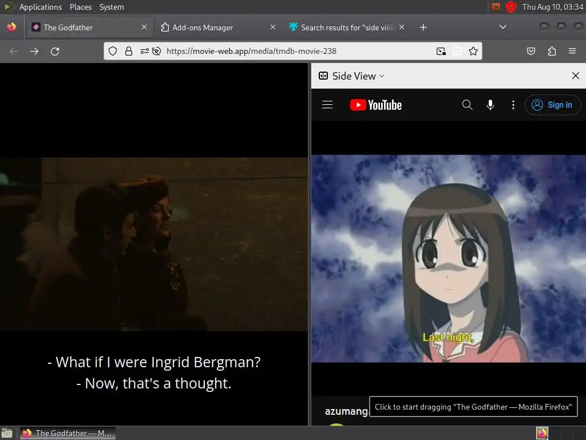This screenshot has height=440, width=586.
Task: Open the Places menu
Action: [80, 7]
